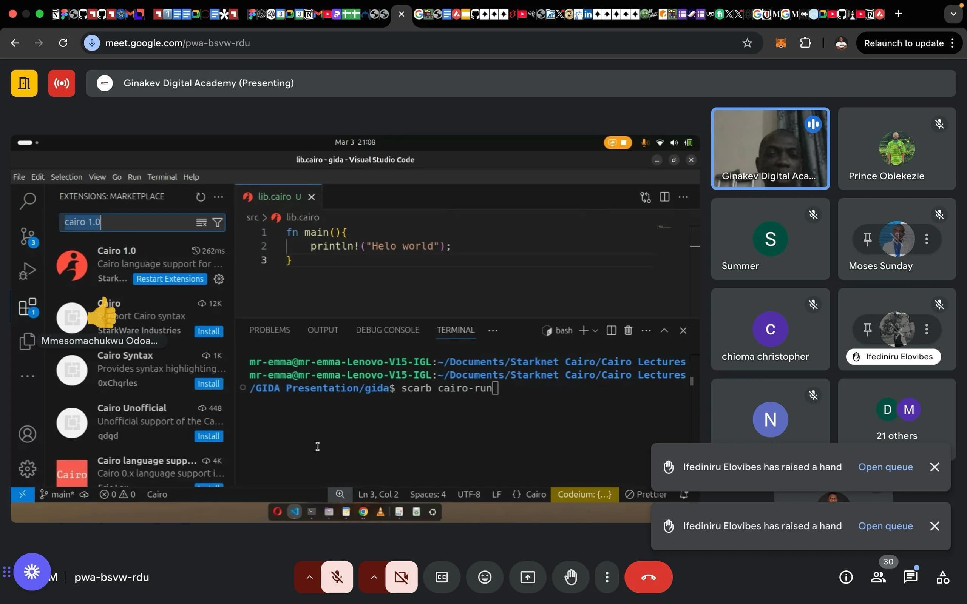Turn on closed captions

pyautogui.click(x=442, y=577)
